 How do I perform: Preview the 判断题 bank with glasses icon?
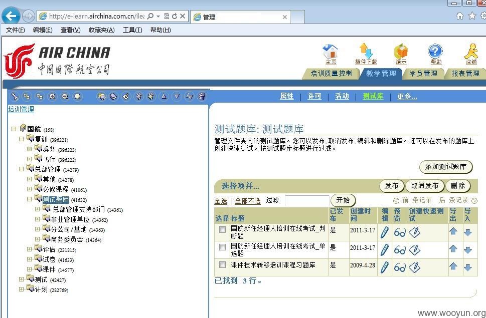point(400,232)
